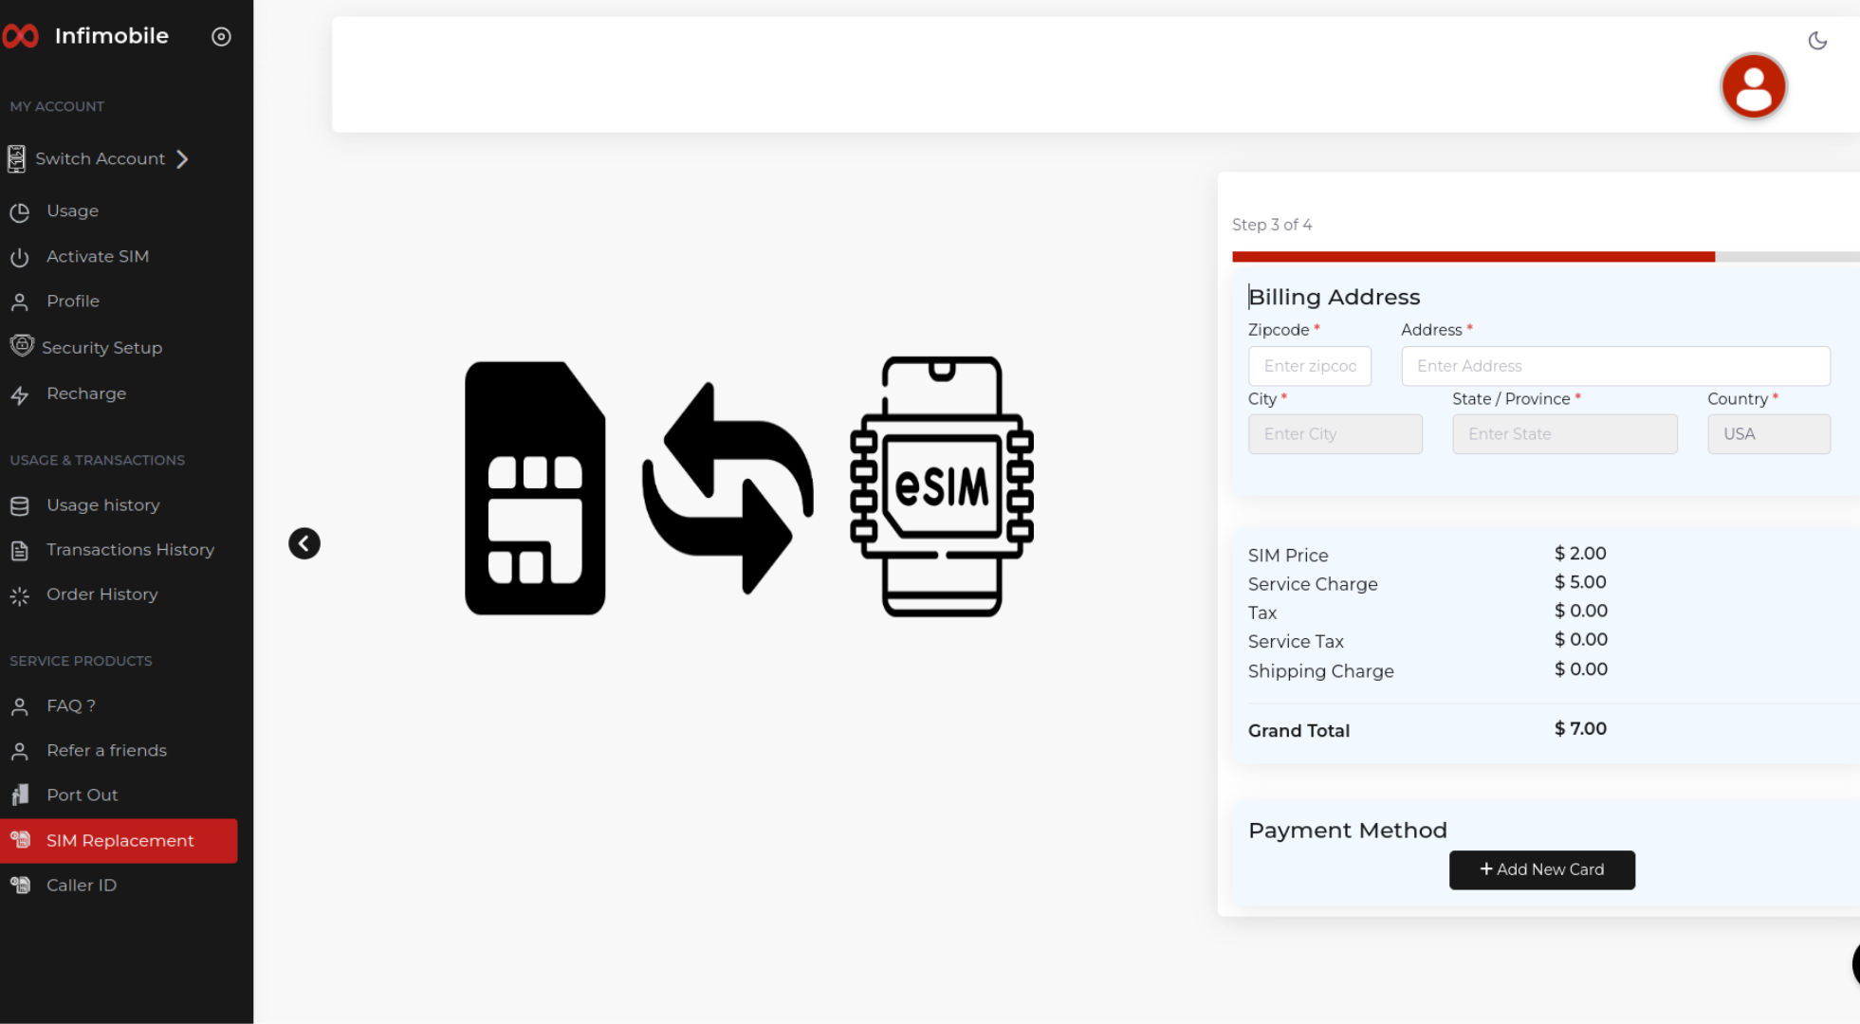Screen dimensions: 1860x1024
Task: Click the Order History spinner icon
Action: coord(20,596)
